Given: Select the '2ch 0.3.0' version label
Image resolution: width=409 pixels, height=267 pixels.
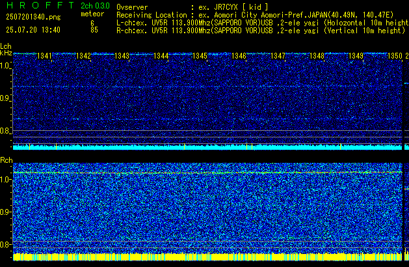Looking at the screenshot, I should [x=95, y=6].
